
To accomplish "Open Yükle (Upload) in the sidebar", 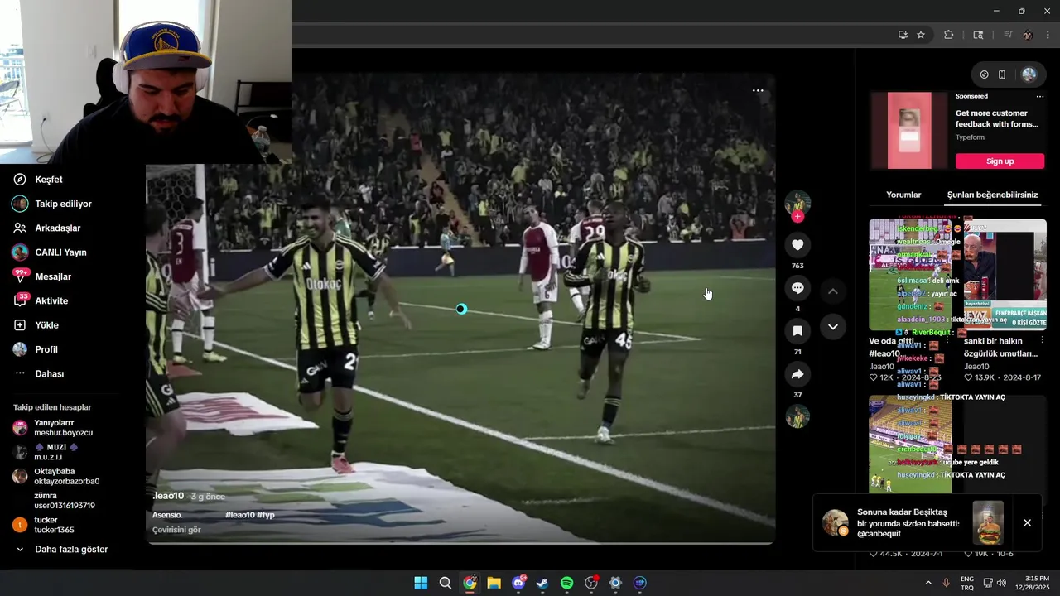I will [46, 325].
